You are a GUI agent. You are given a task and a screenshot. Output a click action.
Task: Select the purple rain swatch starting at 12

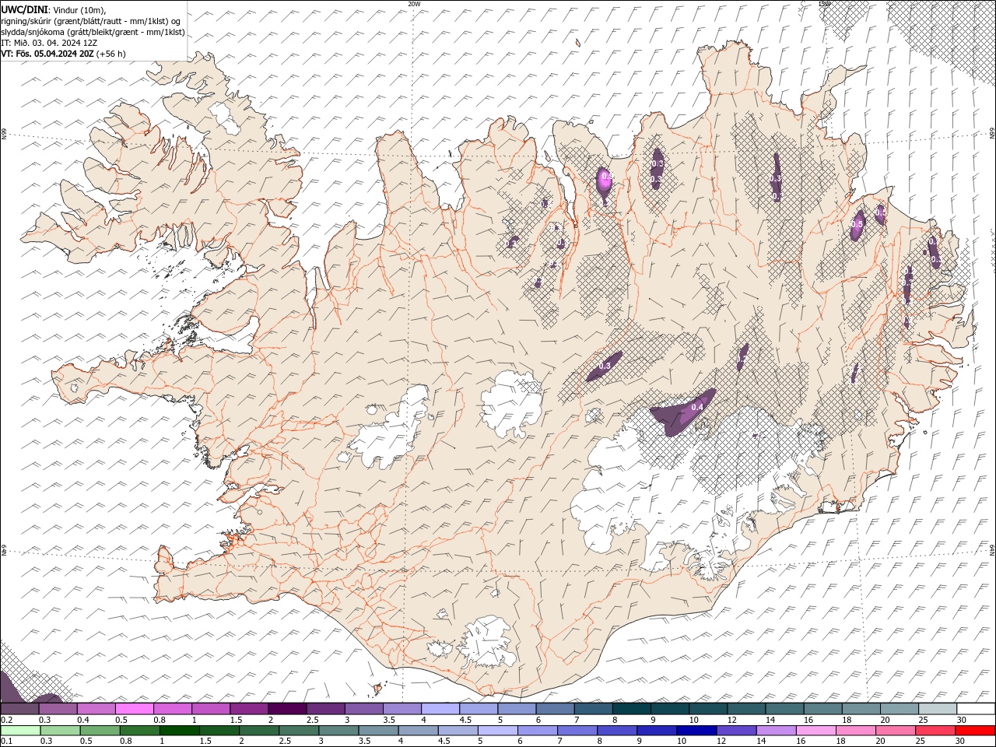[x=735, y=731]
